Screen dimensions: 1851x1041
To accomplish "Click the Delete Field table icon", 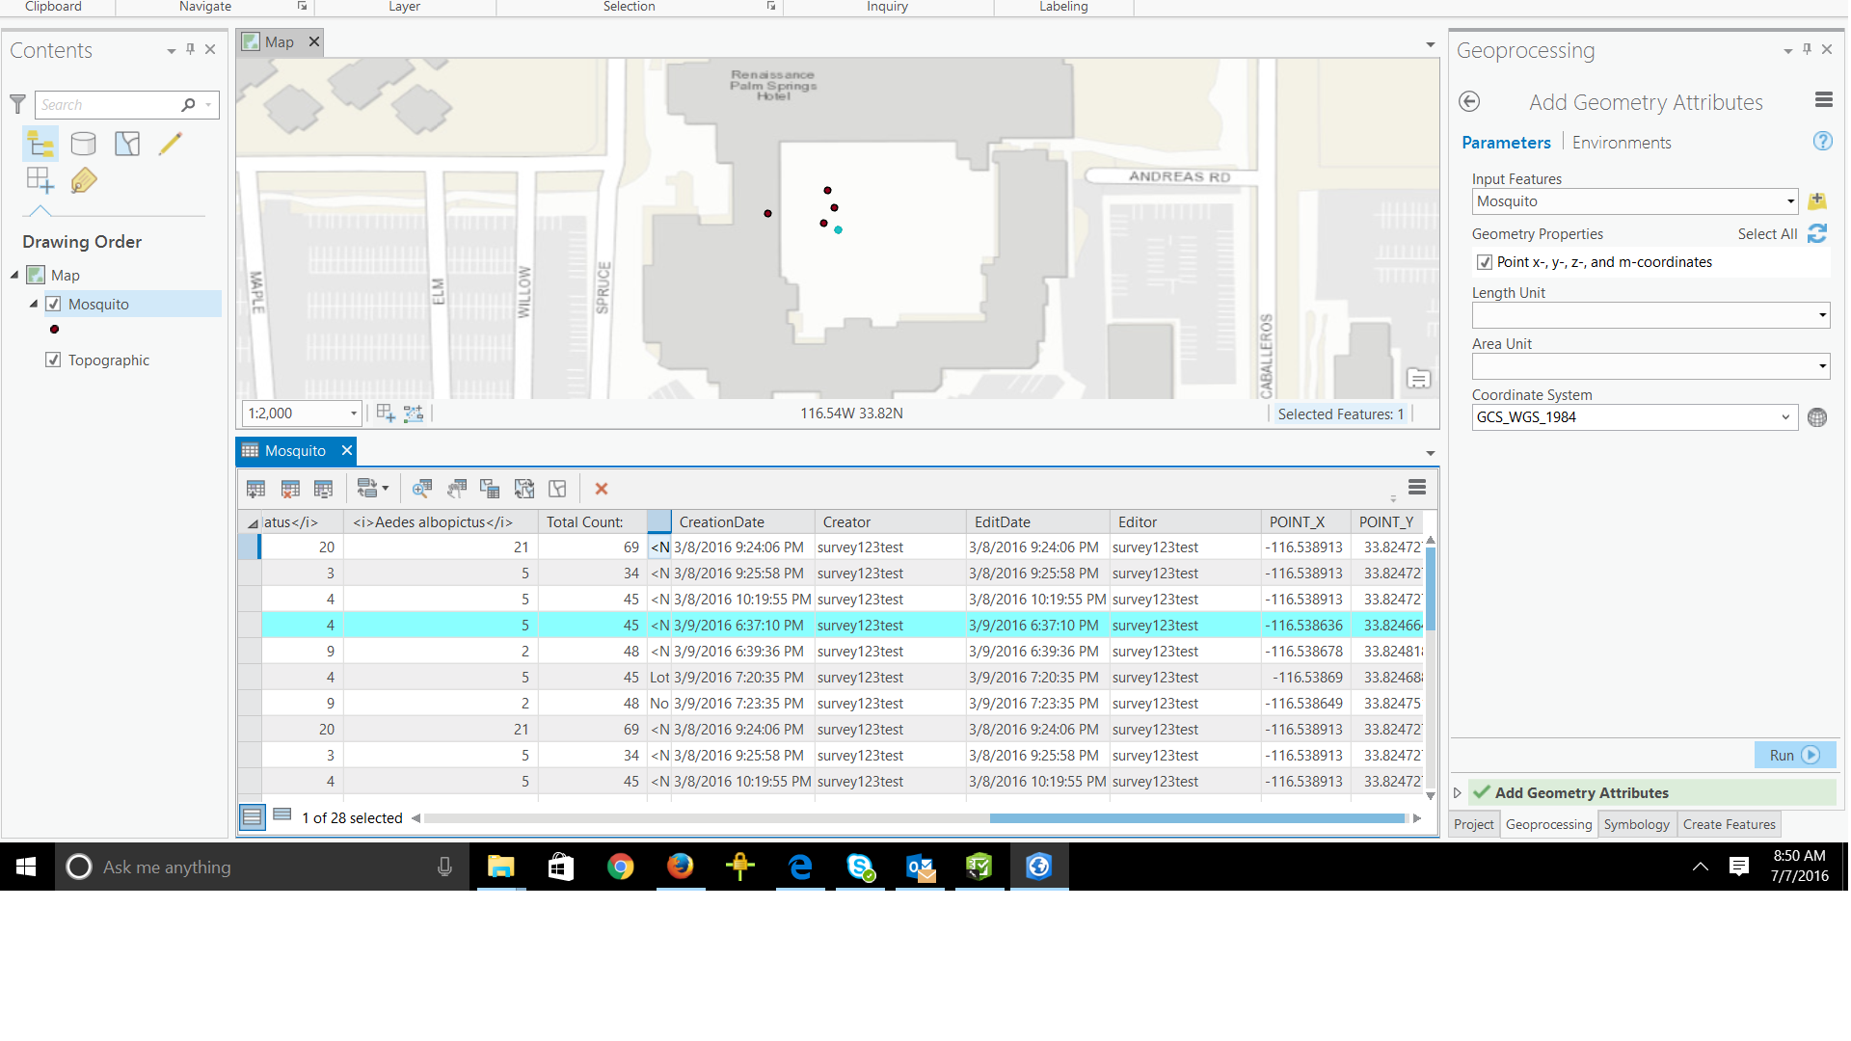I will 289,490.
